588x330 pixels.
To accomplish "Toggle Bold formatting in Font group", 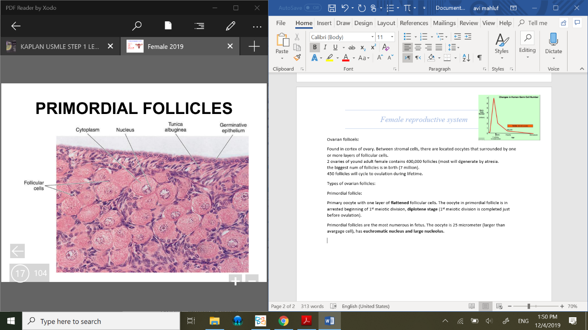I will (x=315, y=47).
